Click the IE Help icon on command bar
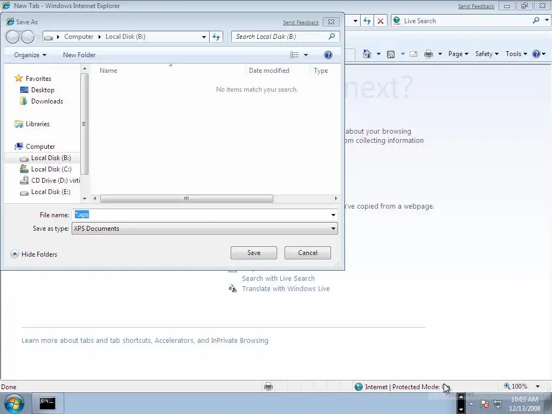552x414 pixels. (x=536, y=54)
